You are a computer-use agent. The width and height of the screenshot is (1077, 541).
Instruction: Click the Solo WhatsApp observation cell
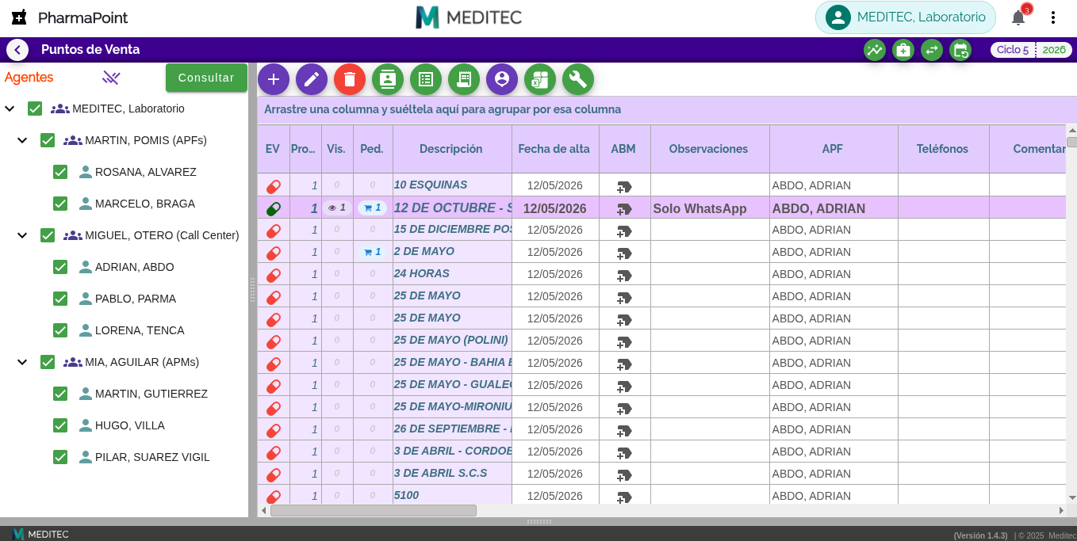pos(710,208)
